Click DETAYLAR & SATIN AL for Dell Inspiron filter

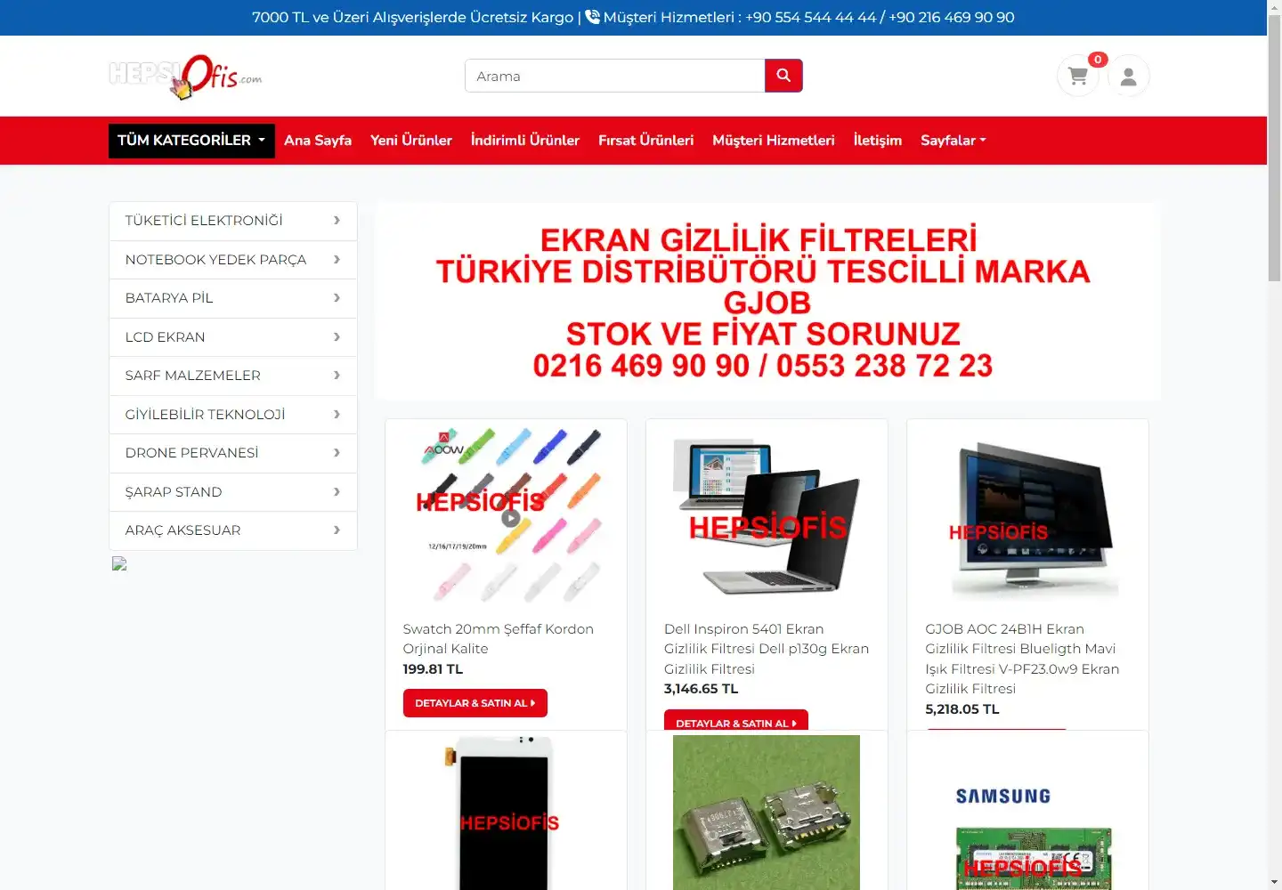pos(736,720)
